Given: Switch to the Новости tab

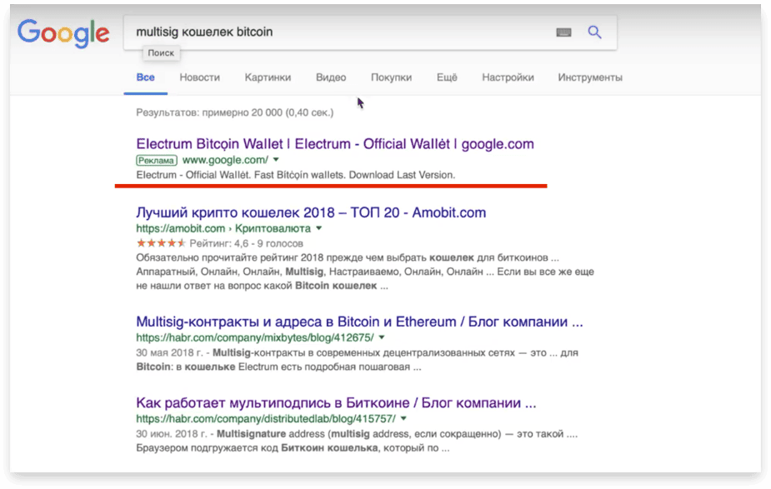Looking at the screenshot, I should (x=200, y=77).
